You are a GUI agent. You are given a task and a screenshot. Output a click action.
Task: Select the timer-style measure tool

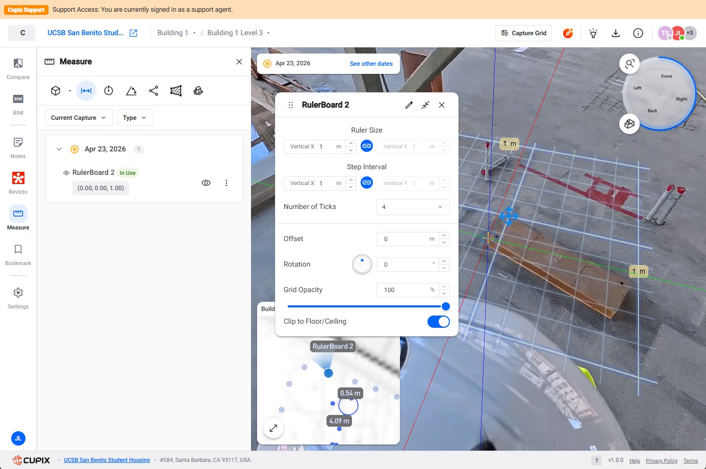coord(109,91)
